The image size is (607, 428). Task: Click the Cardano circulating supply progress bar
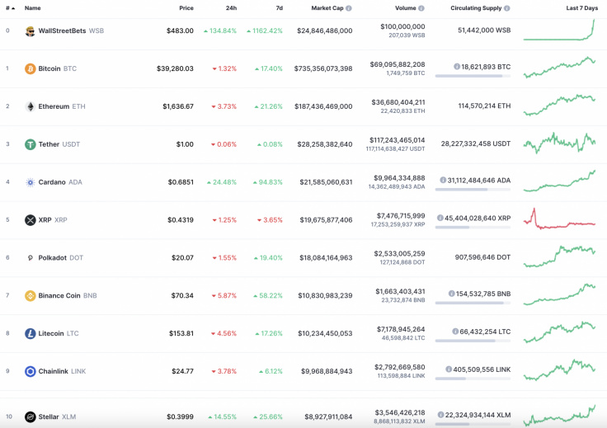(x=473, y=190)
